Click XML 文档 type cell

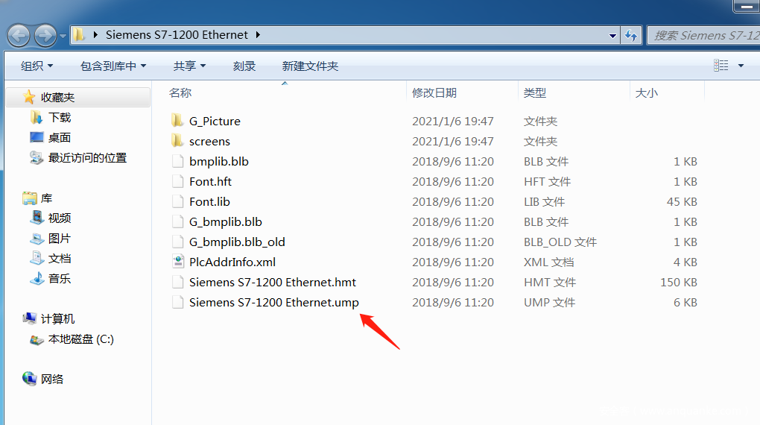[x=548, y=262]
